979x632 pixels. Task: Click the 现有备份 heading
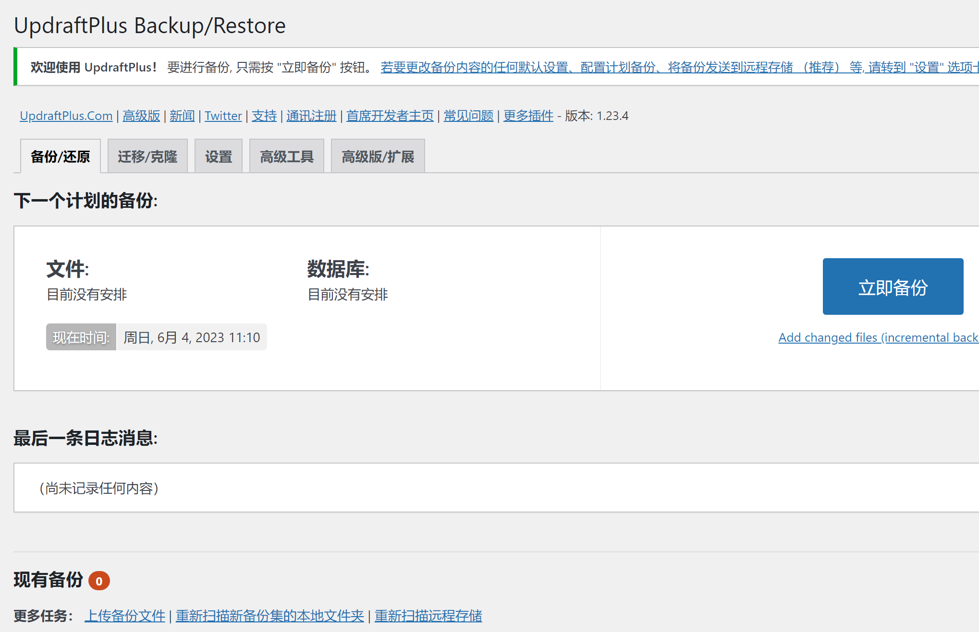[x=49, y=580]
